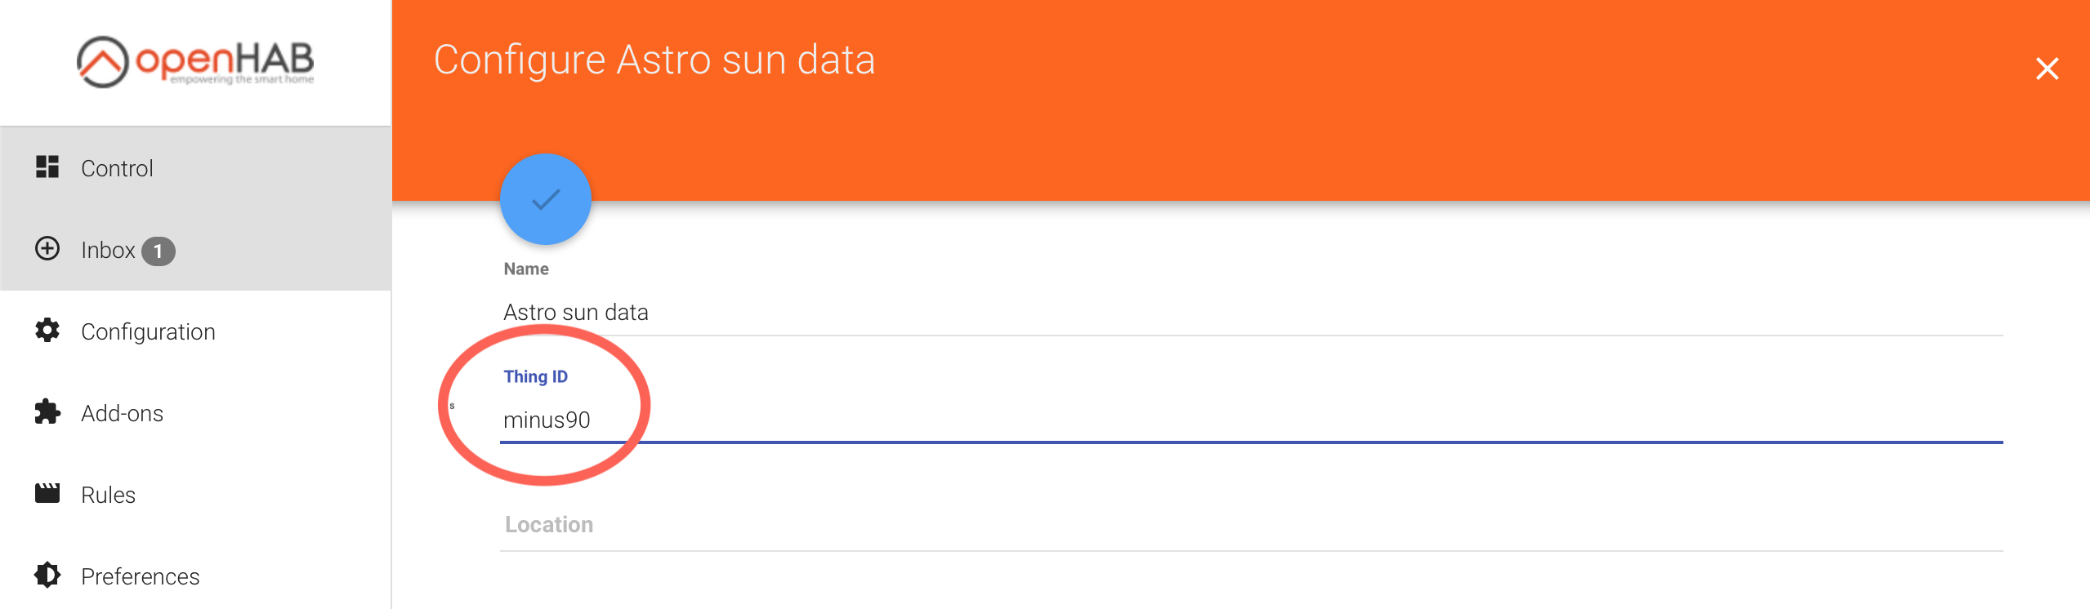2090x609 pixels.
Task: Close the Configure Astro sun data dialog
Action: [x=2047, y=69]
